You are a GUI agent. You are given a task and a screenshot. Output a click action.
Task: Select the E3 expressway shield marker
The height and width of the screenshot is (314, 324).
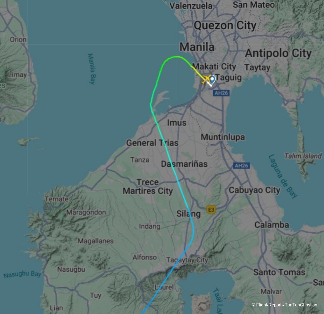(211, 210)
